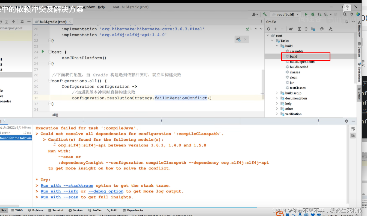Open the Notifications side tool window
Viewport: 367px width, 216px height.
pyautogui.click(x=359, y=72)
